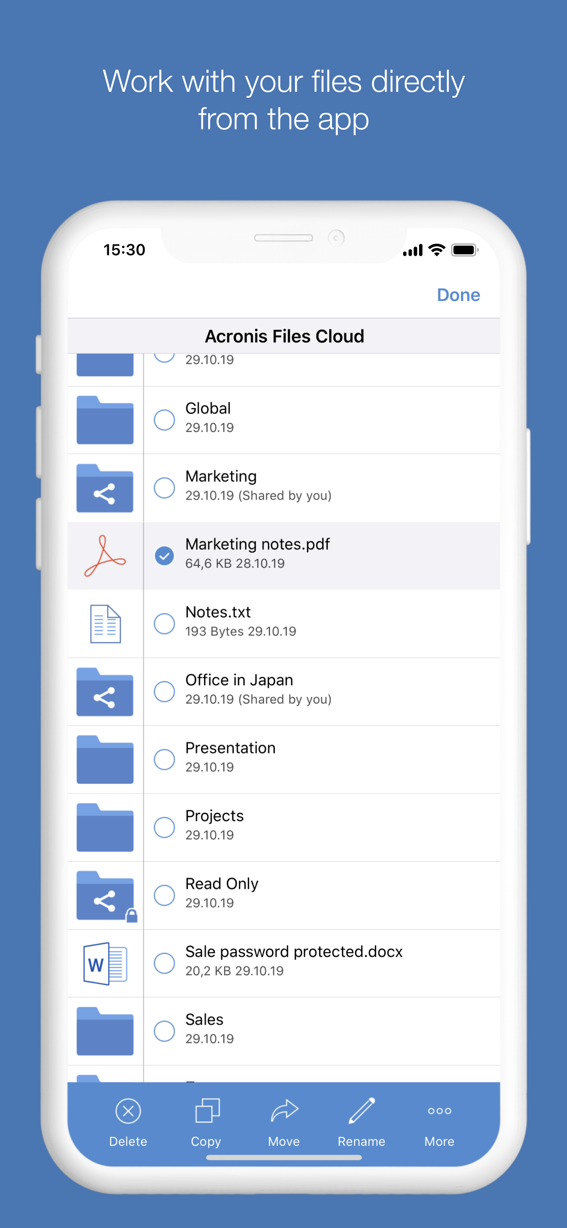567x1228 pixels.
Task: Select the Global folder radio circle
Action: tap(164, 420)
